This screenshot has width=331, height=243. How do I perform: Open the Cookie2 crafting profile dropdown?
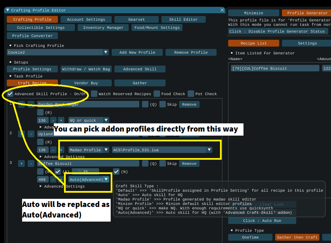coord(106,52)
